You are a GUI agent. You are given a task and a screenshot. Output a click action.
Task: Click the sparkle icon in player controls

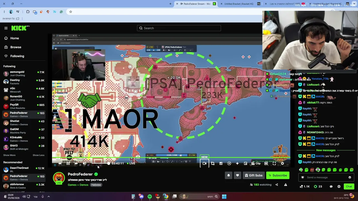click(x=237, y=164)
